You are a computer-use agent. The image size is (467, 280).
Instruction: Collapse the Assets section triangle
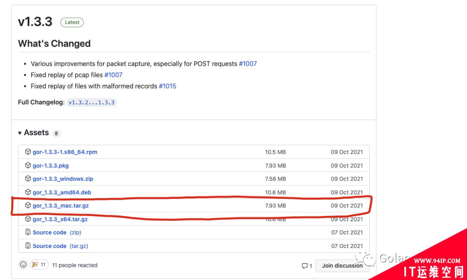point(19,133)
